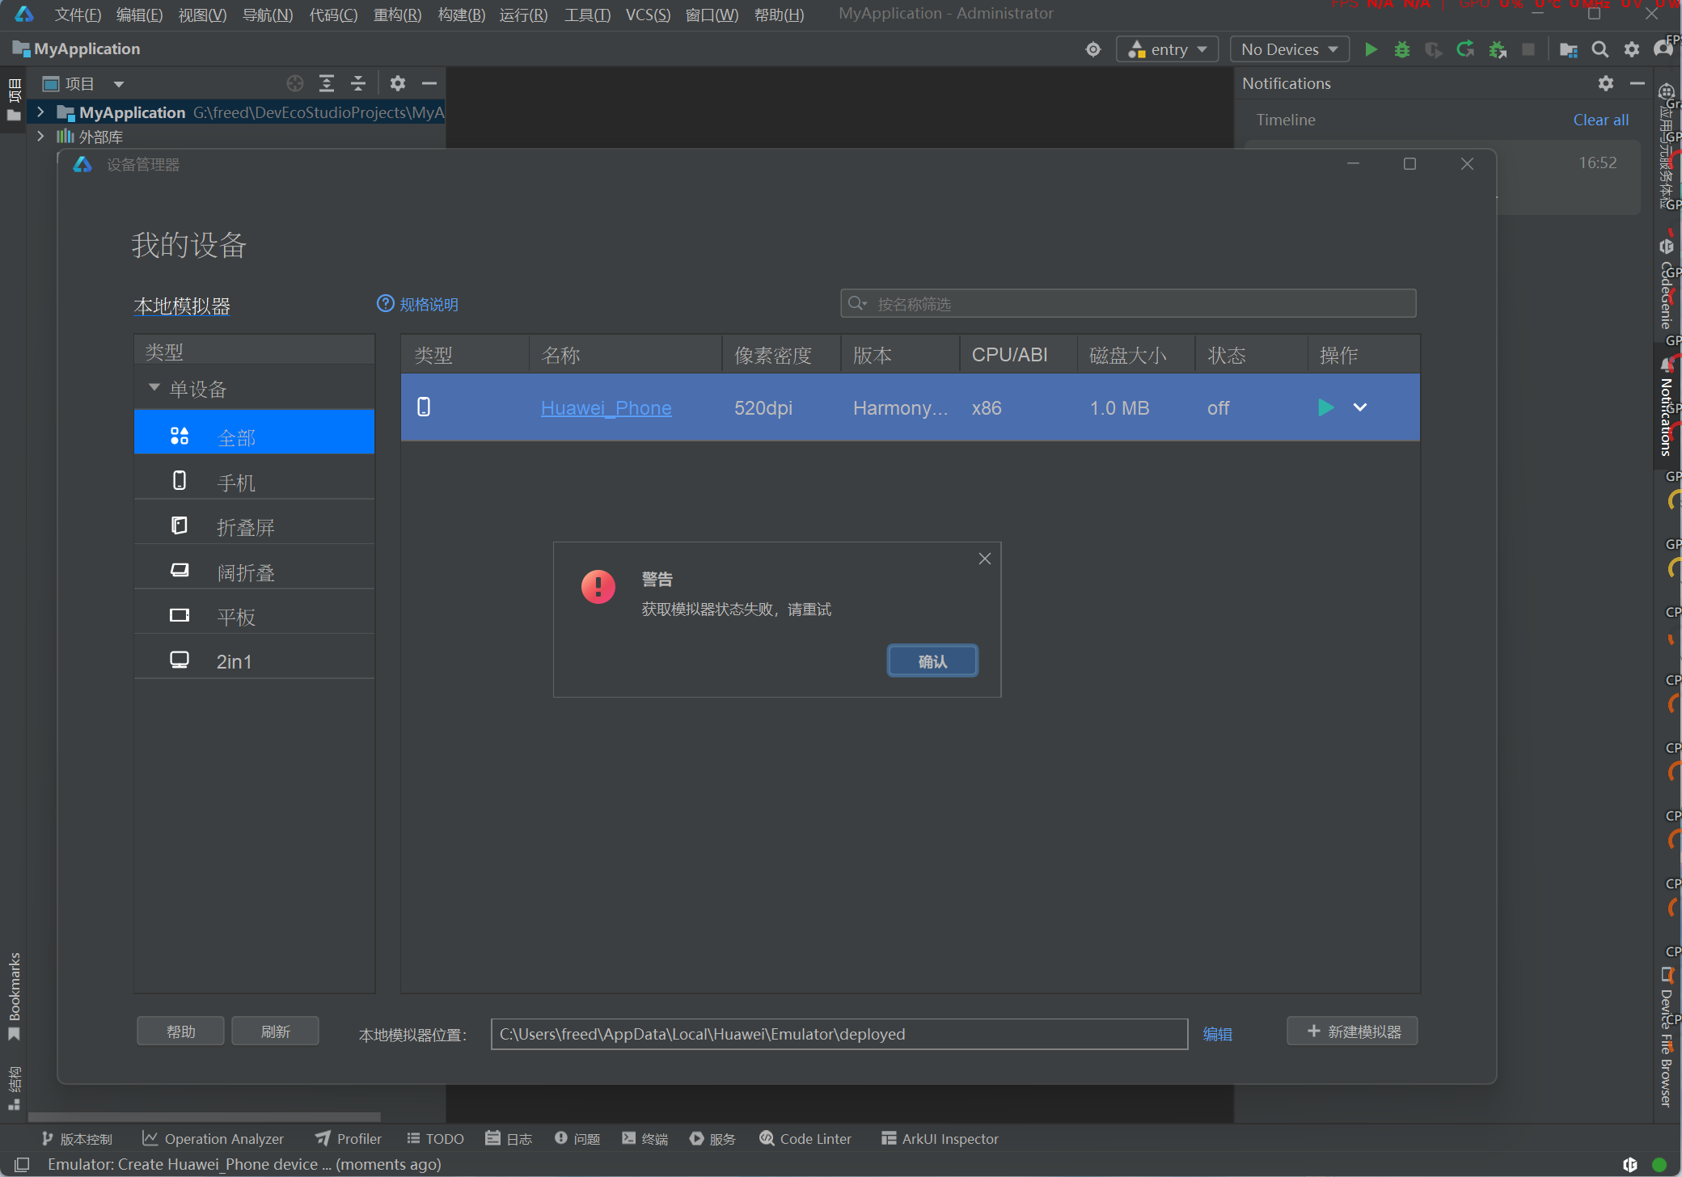Open the 帮助(H) menu
This screenshot has width=1682, height=1177.
779,15
